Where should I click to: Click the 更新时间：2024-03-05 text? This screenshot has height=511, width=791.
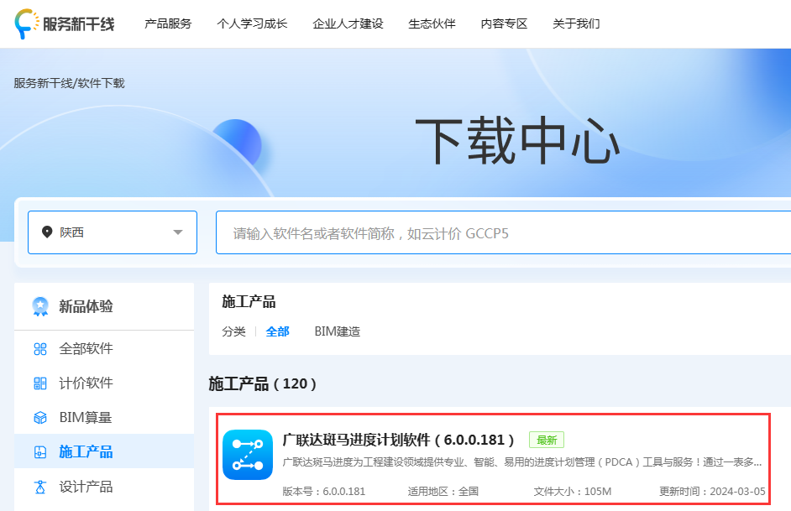[x=712, y=492]
